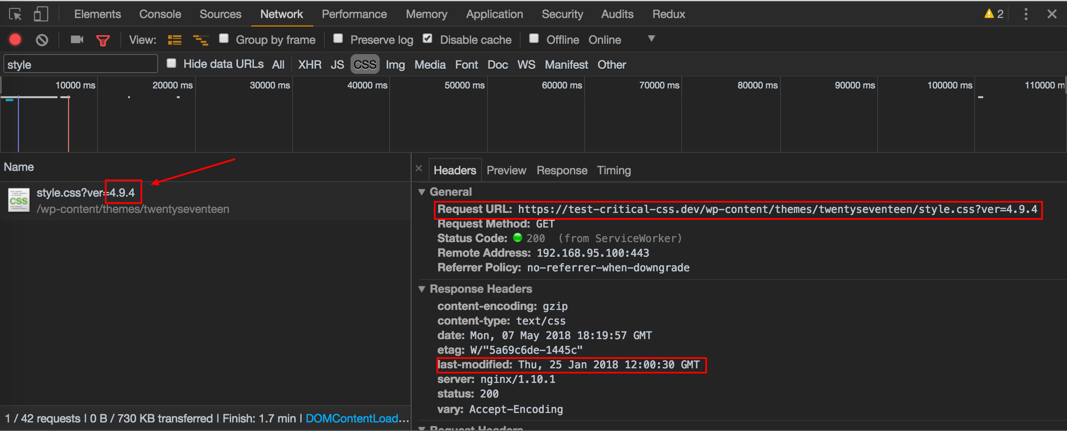Switch to large request rows view
1067x431 pixels.
tap(174, 40)
